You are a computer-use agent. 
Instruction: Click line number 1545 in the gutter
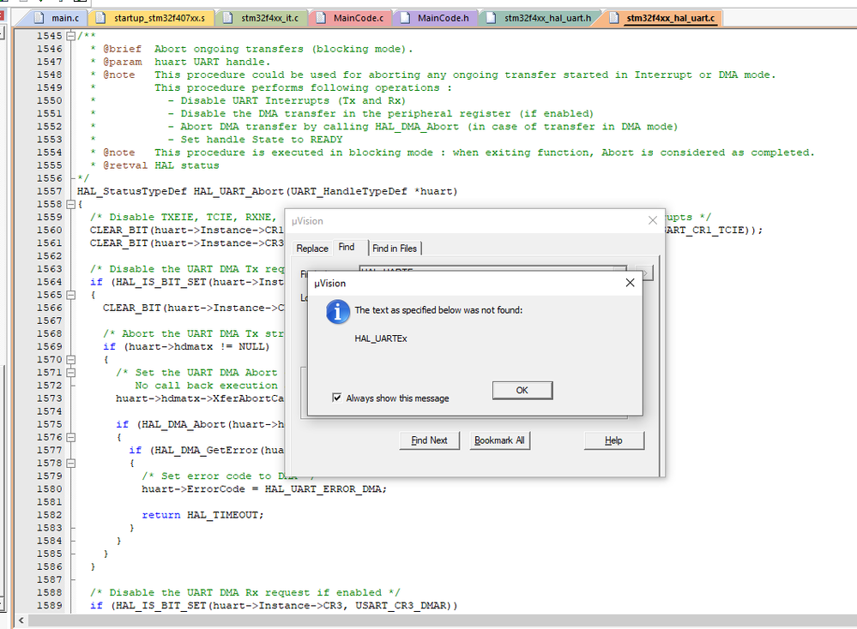pyautogui.click(x=49, y=36)
